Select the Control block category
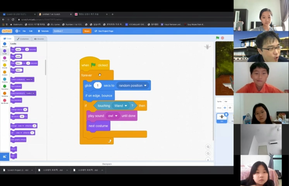 click(5, 73)
